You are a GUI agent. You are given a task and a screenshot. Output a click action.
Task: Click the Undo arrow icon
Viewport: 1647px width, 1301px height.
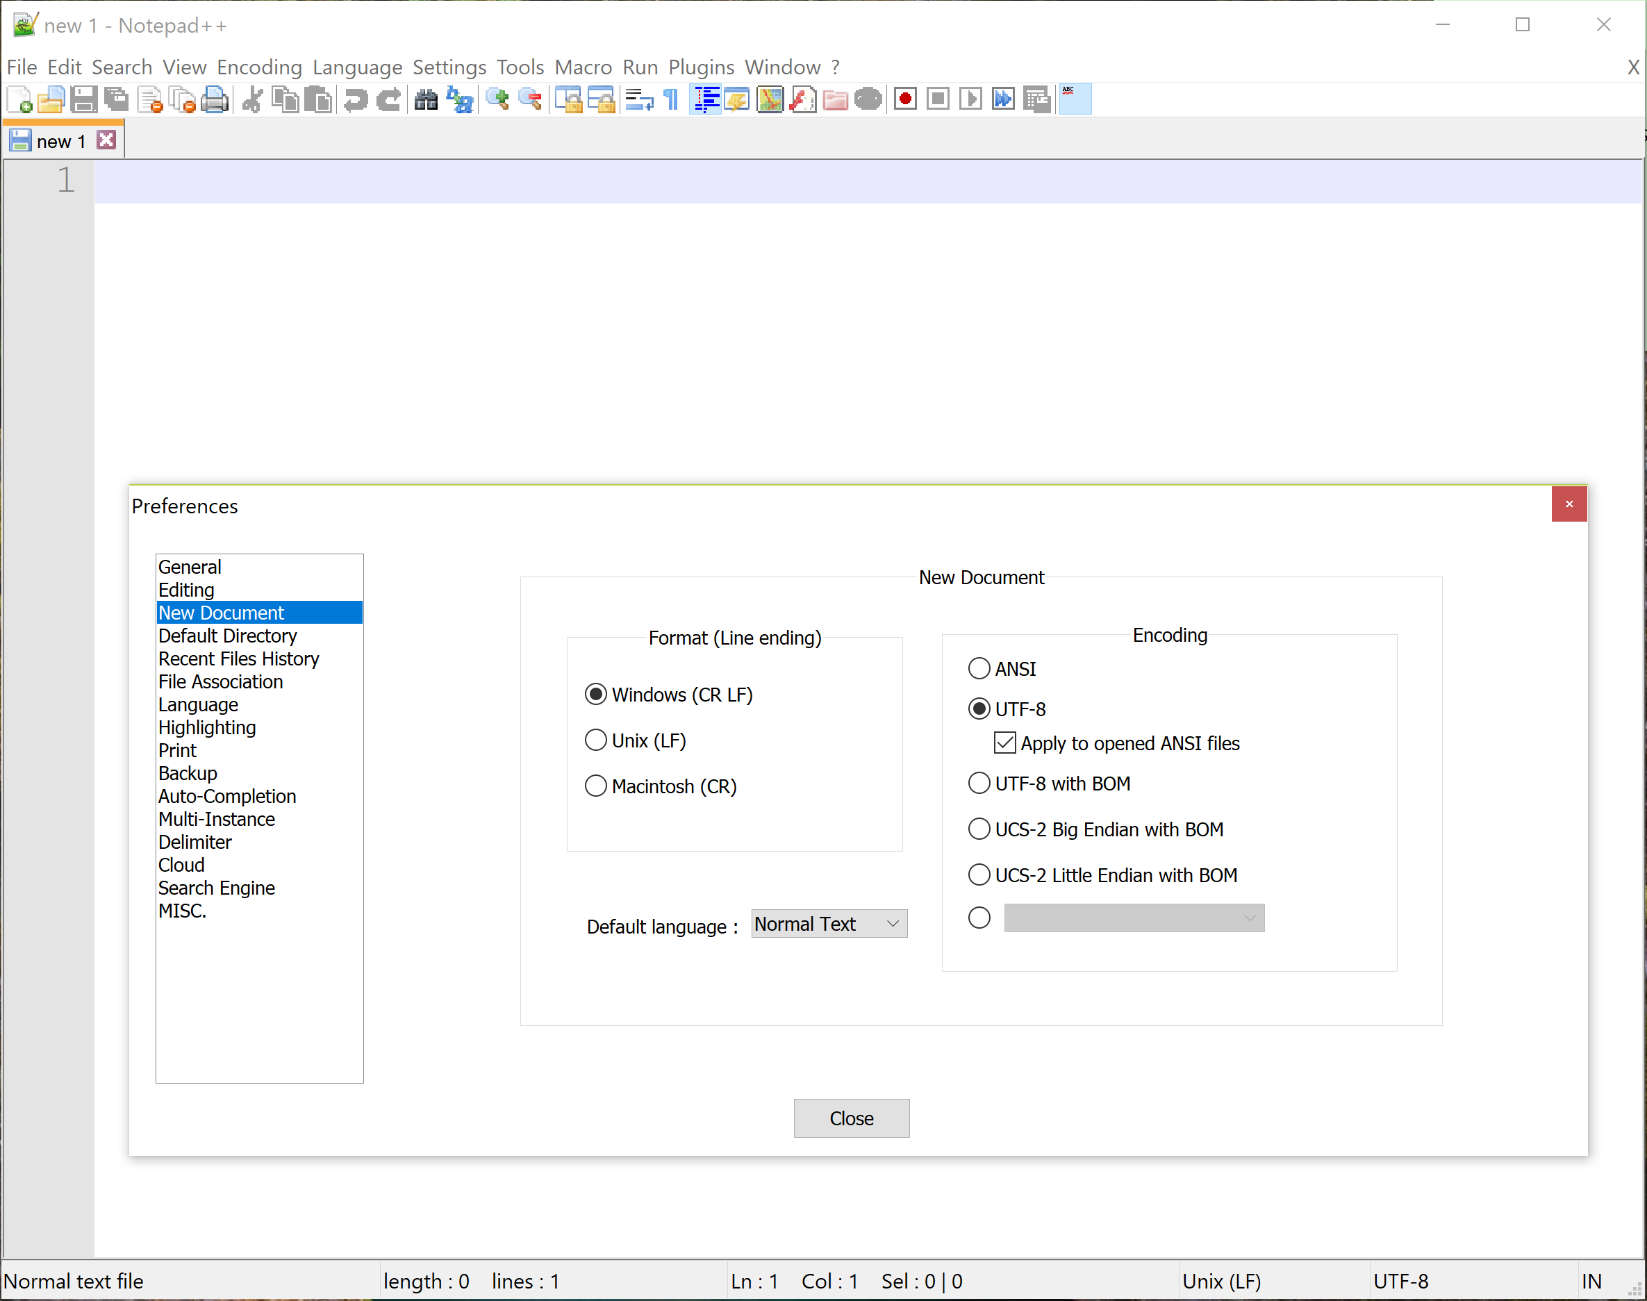[x=355, y=100]
